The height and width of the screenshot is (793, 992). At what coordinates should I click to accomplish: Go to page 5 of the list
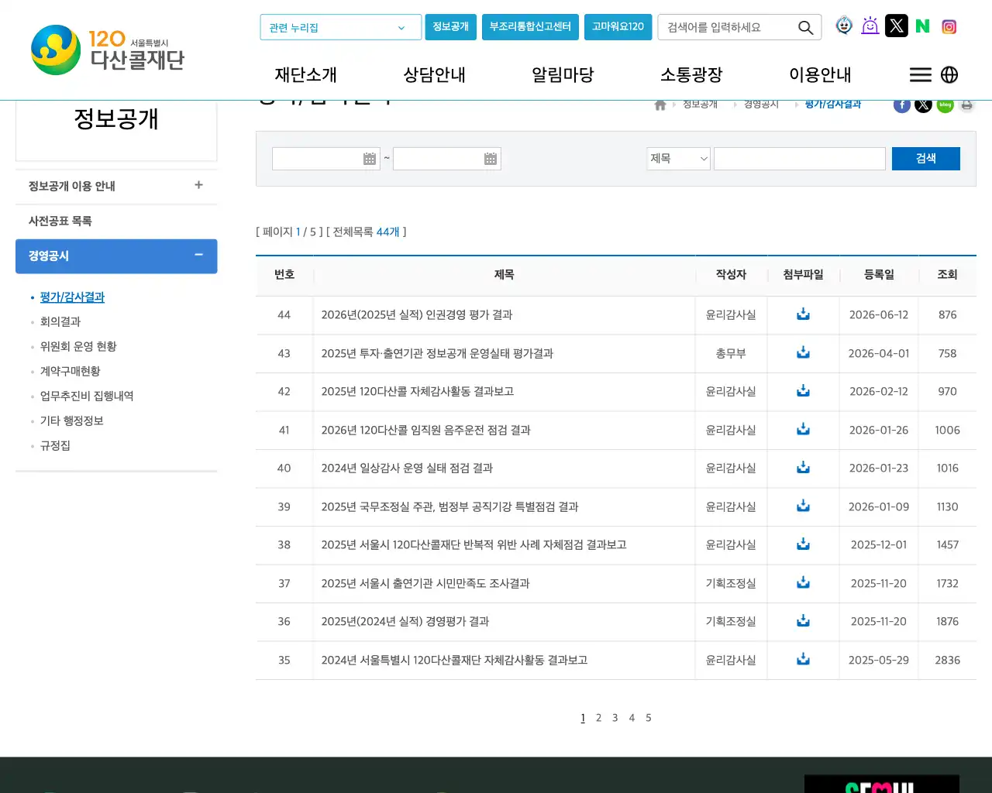coord(649,718)
